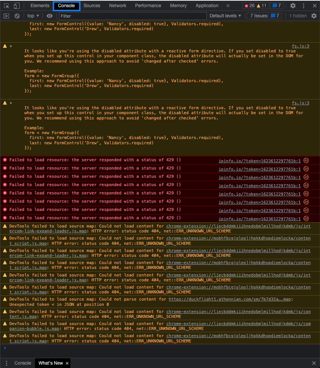Open the drawer three-dot menu at bottom left

point(6,363)
